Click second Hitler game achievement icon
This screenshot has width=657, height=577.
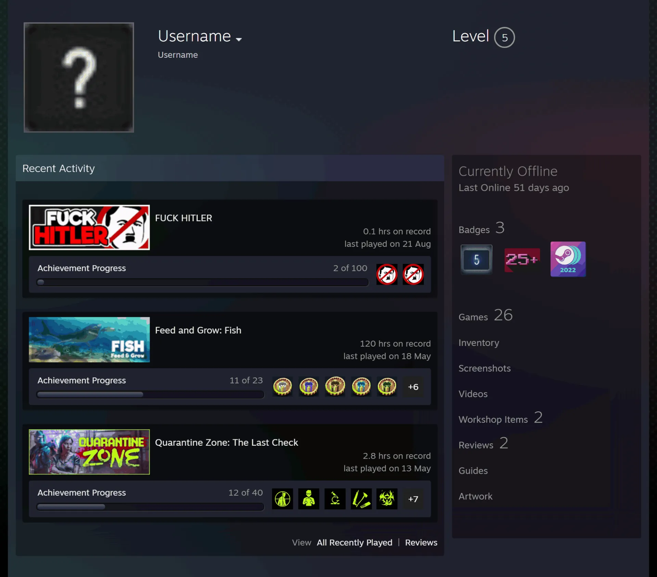point(413,274)
